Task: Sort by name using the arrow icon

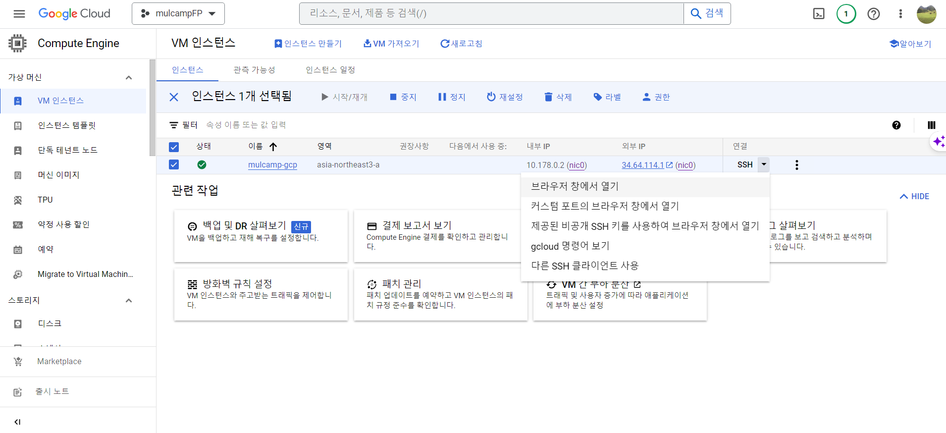Action: point(273,147)
